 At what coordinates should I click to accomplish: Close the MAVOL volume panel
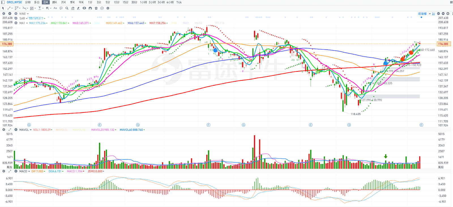16,130
